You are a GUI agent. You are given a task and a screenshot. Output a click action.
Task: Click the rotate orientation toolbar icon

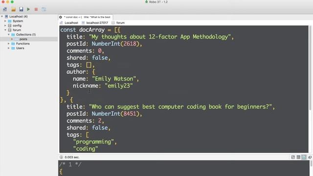44,9
